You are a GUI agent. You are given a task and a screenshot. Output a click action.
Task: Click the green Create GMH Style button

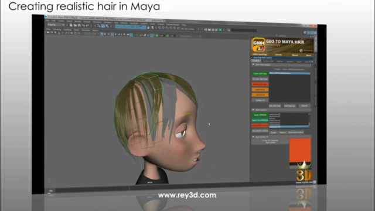pyautogui.click(x=260, y=74)
